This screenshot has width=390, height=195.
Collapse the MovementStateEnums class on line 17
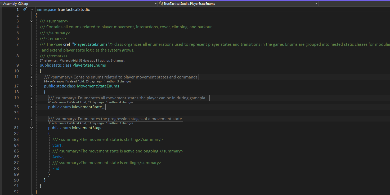click(x=32, y=86)
